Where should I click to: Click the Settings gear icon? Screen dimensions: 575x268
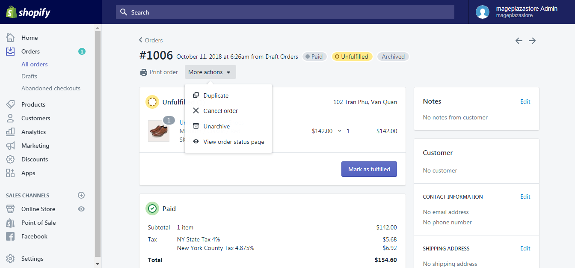pos(10,259)
